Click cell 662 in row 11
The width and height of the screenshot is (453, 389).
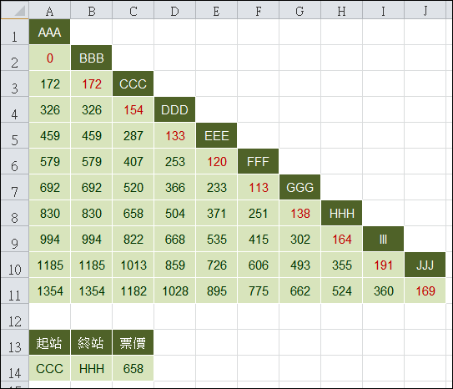click(x=299, y=290)
